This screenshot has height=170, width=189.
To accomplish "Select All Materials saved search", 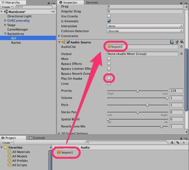I will 19,152.
